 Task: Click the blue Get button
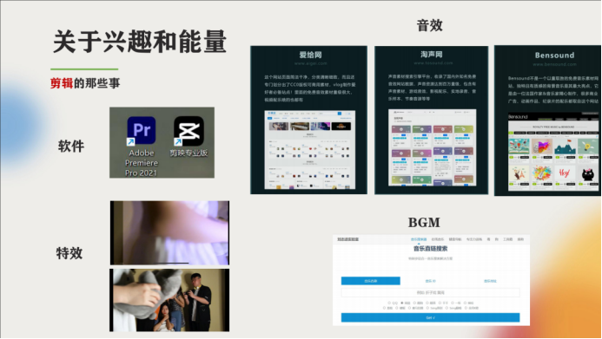click(430, 317)
